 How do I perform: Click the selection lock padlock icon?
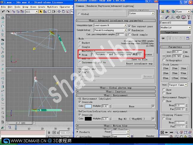click(49, 132)
